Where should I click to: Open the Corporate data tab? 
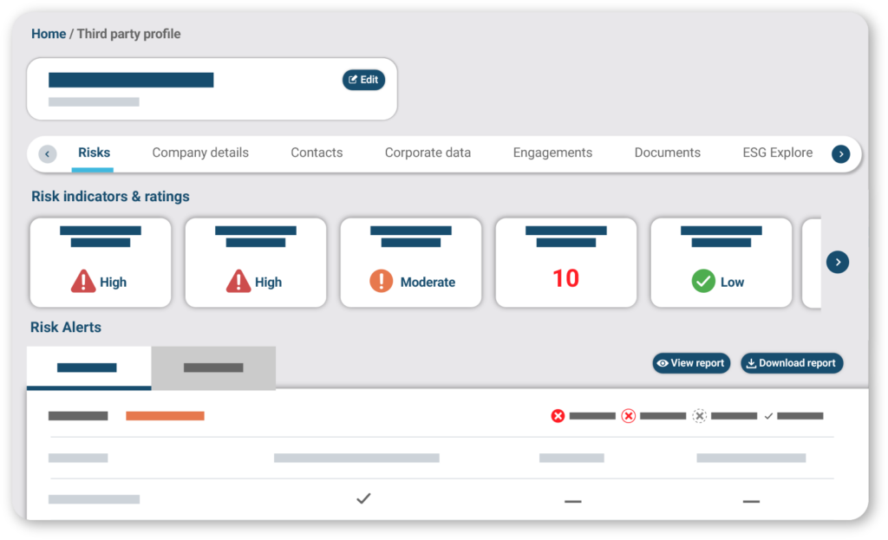[428, 153]
